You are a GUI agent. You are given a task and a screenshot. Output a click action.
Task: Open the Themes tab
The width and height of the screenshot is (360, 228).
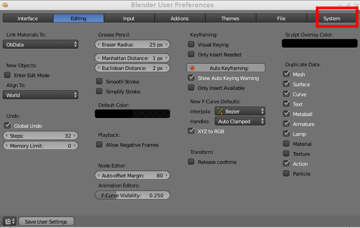(230, 19)
